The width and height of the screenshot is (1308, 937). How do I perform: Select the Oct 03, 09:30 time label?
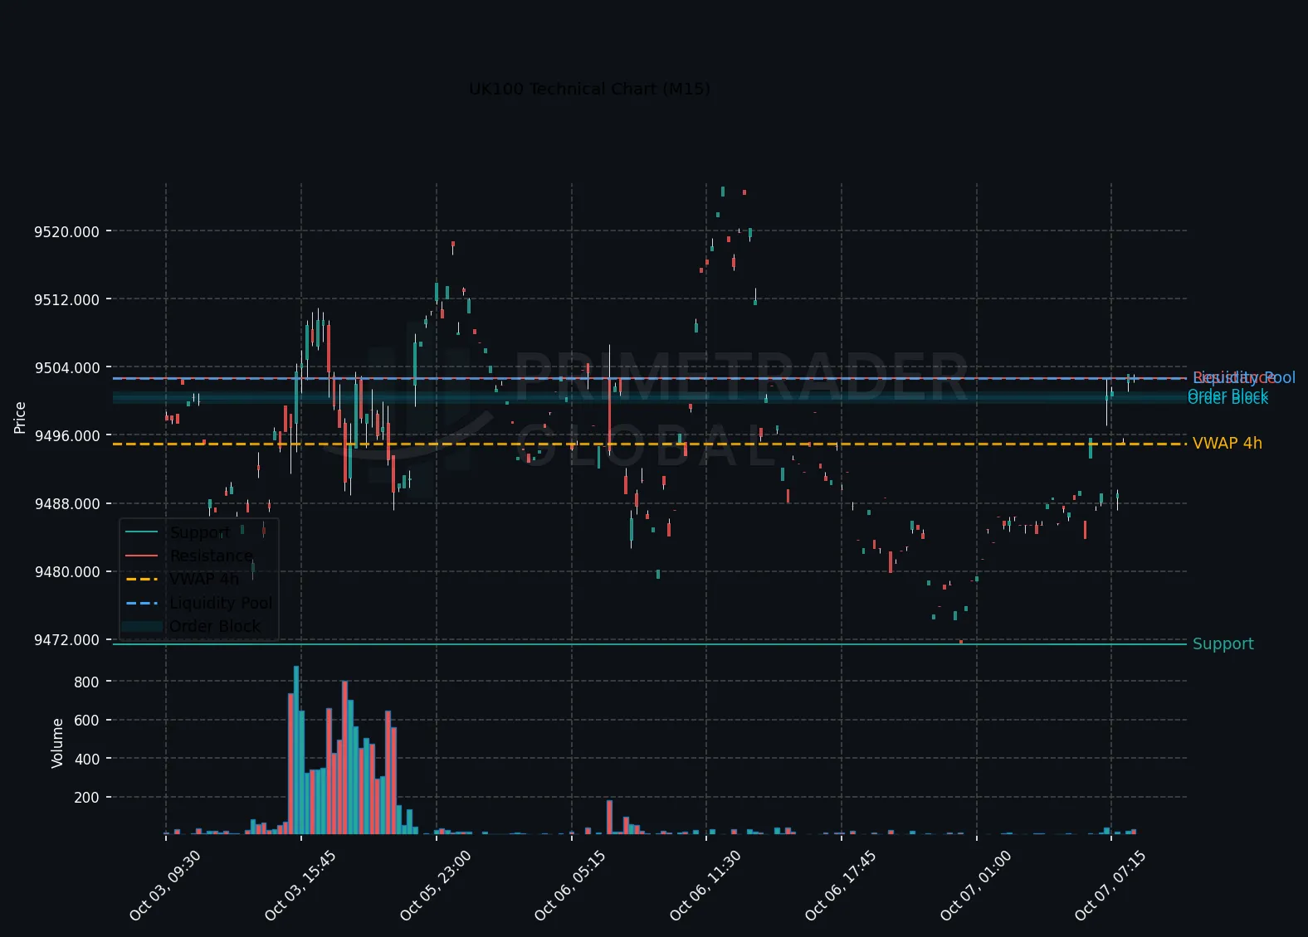pyautogui.click(x=165, y=886)
